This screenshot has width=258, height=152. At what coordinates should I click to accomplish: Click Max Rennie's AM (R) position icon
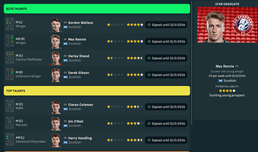[10, 41]
